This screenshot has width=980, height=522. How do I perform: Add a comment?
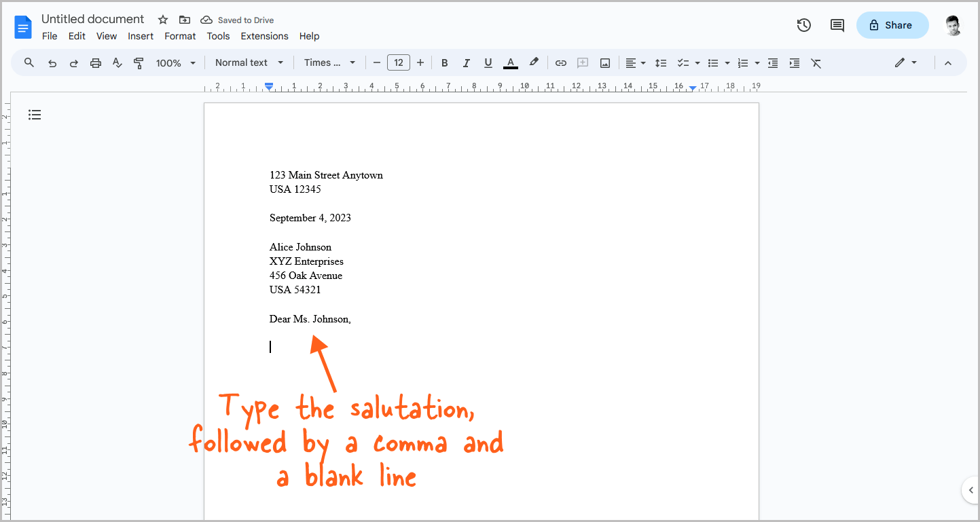coord(582,62)
